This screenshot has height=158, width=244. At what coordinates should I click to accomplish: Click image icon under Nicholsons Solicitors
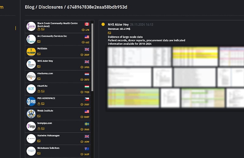click(x=39, y=153)
